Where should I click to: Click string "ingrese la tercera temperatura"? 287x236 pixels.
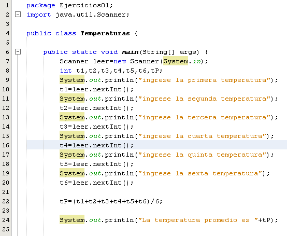click(204, 117)
